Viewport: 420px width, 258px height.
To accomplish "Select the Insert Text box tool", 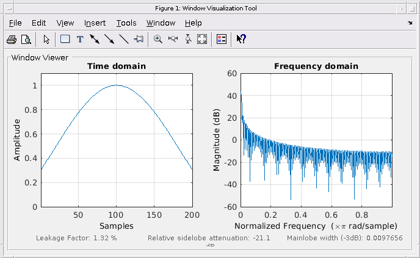I will point(80,40).
